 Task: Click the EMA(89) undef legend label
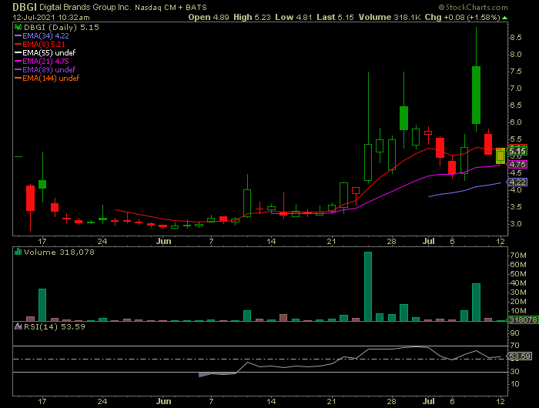[x=49, y=70]
